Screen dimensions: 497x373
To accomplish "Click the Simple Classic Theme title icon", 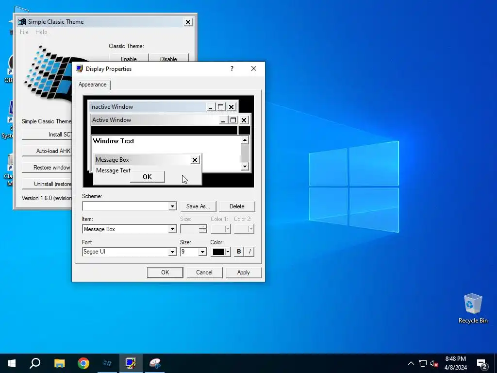I will point(22,22).
